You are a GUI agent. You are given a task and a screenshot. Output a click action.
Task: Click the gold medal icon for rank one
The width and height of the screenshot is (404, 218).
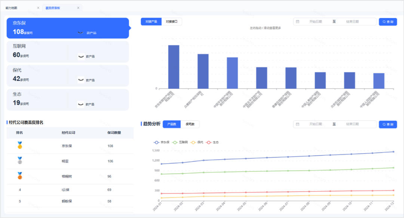click(20, 145)
